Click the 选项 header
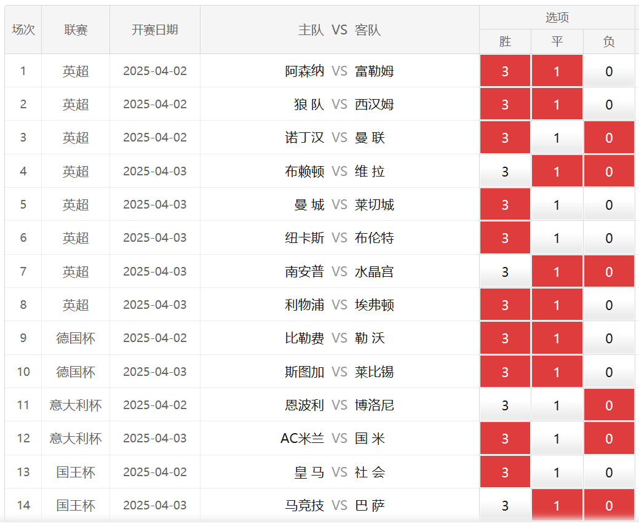The height and width of the screenshot is (526, 639). coord(557,17)
